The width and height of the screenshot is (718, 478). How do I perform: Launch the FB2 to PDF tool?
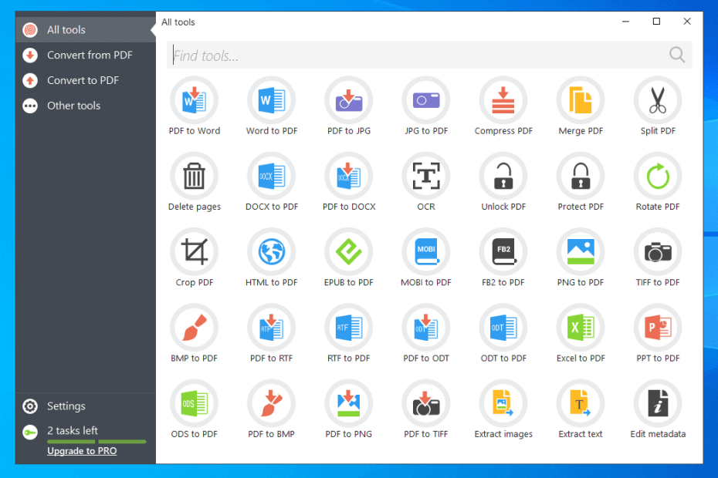pos(503,252)
